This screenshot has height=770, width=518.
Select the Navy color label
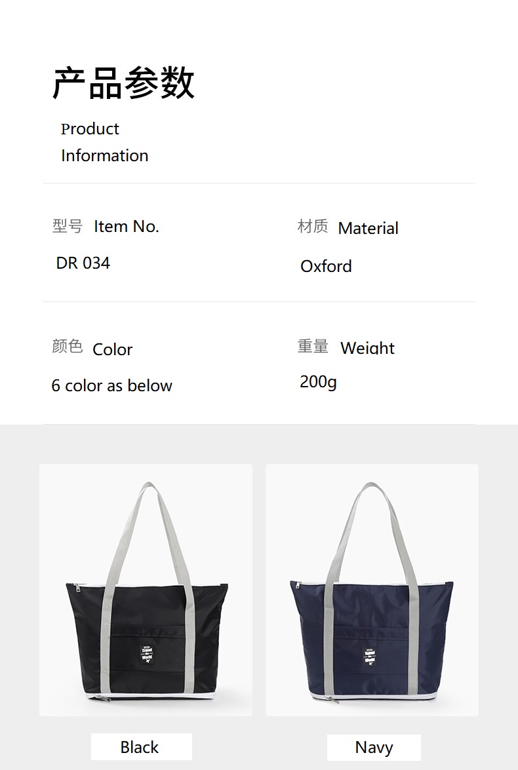374,748
